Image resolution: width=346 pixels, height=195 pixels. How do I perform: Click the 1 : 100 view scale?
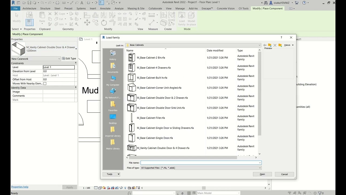coord(86,188)
